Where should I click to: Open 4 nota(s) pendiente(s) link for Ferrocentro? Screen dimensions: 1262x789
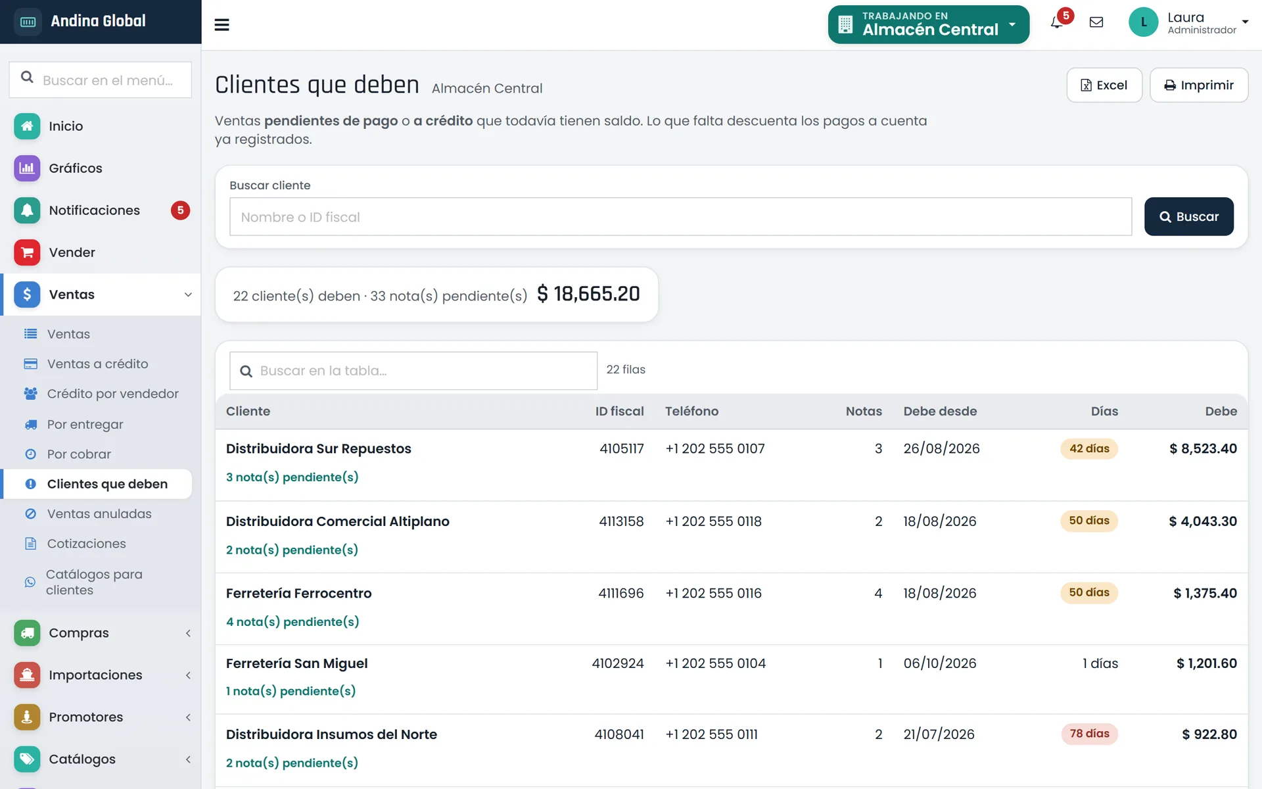292,622
